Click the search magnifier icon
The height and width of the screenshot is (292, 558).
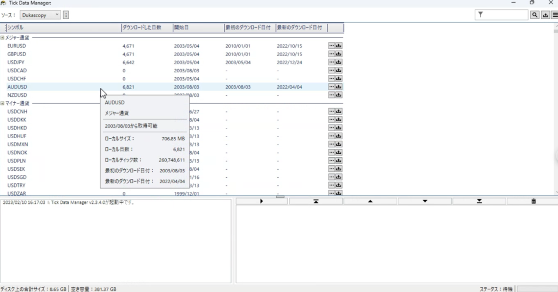[535, 15]
